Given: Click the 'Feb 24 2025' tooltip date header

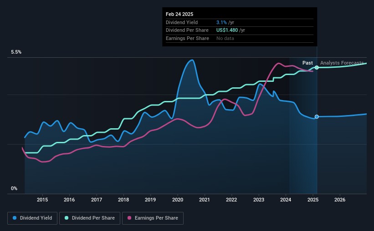Looking at the screenshot, I should tap(179, 14).
